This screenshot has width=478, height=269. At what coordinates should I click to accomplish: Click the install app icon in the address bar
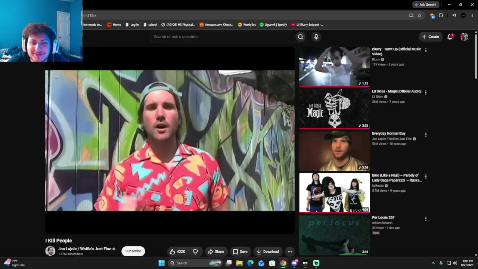pos(411,15)
